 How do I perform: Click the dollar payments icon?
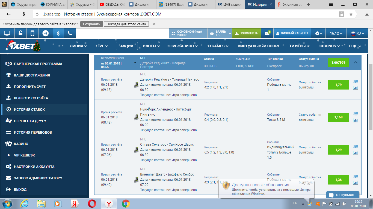click(x=58, y=33)
